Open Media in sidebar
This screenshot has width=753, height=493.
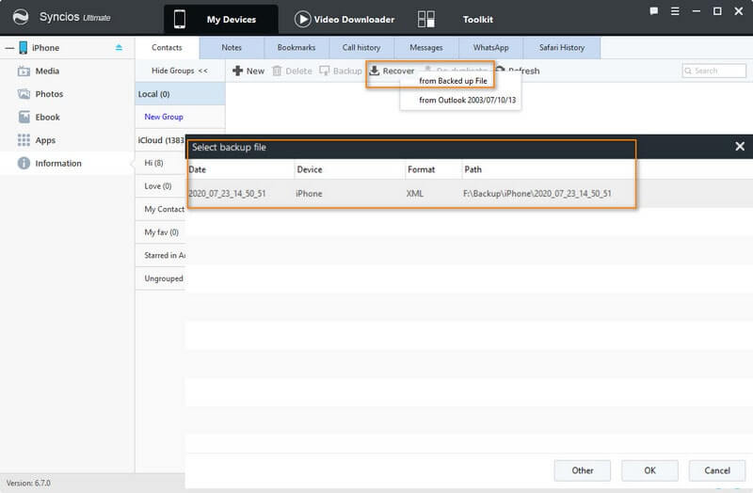[x=47, y=72]
